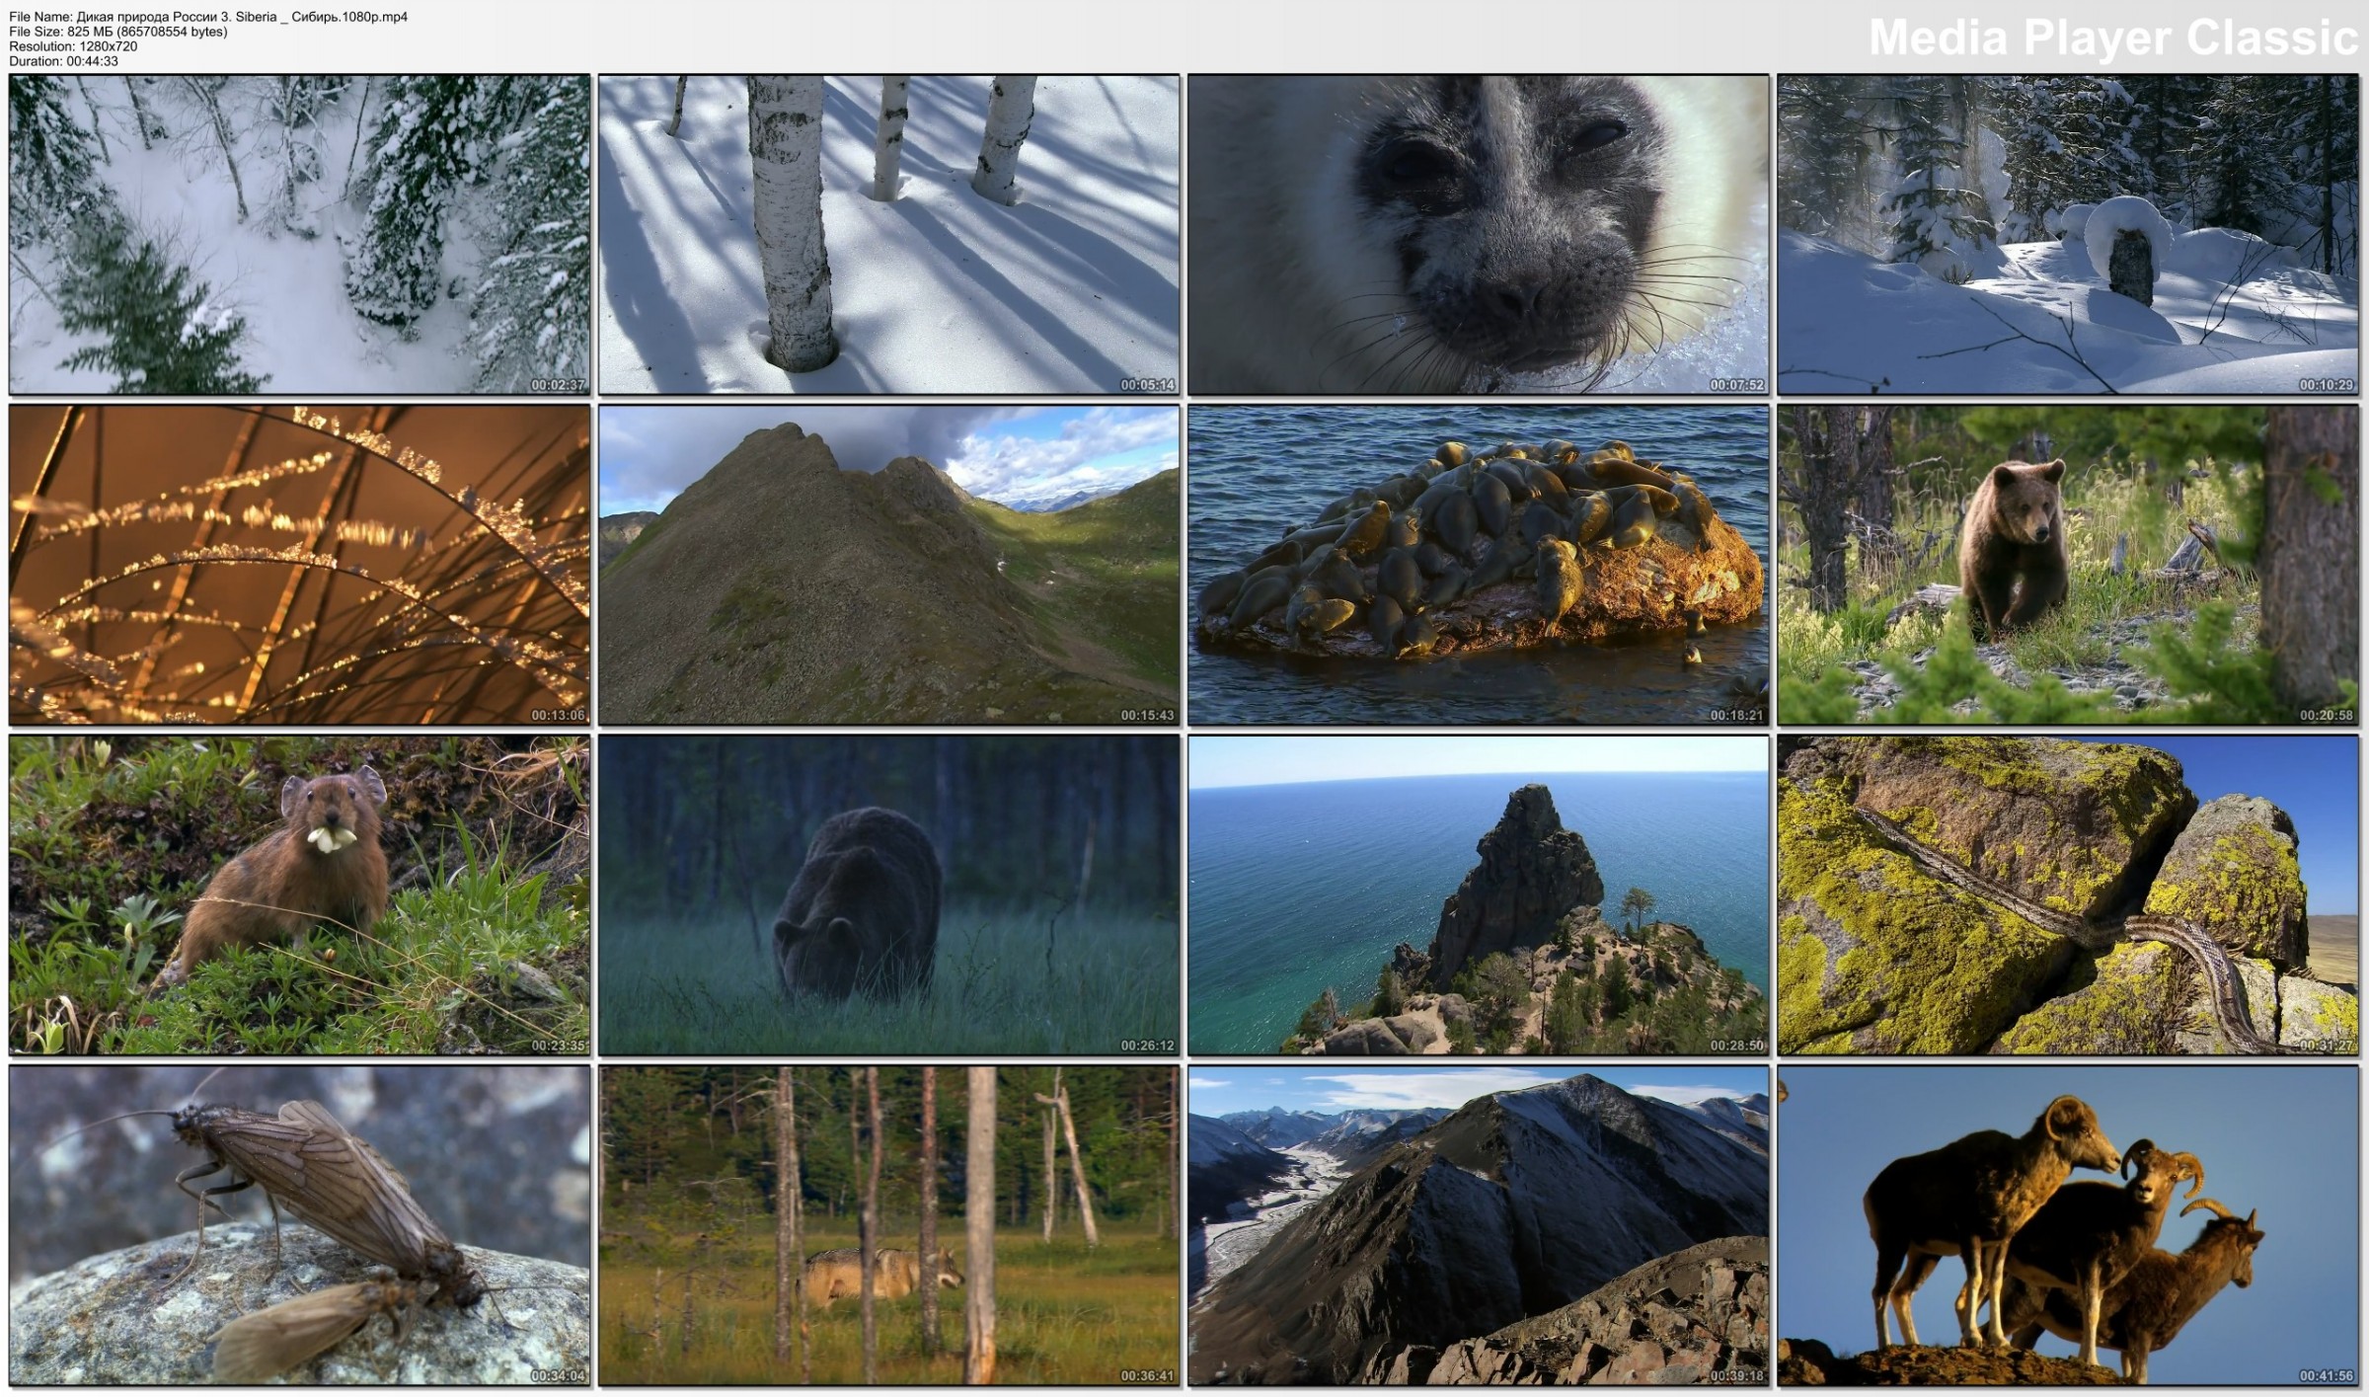
Task: Open the seal pup face close-up thumbnail
Action: click(1478, 235)
